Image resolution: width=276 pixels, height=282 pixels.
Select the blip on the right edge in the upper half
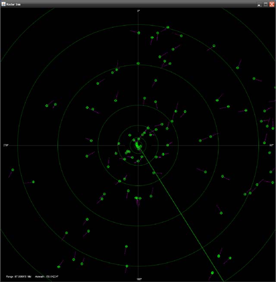(x=275, y=88)
